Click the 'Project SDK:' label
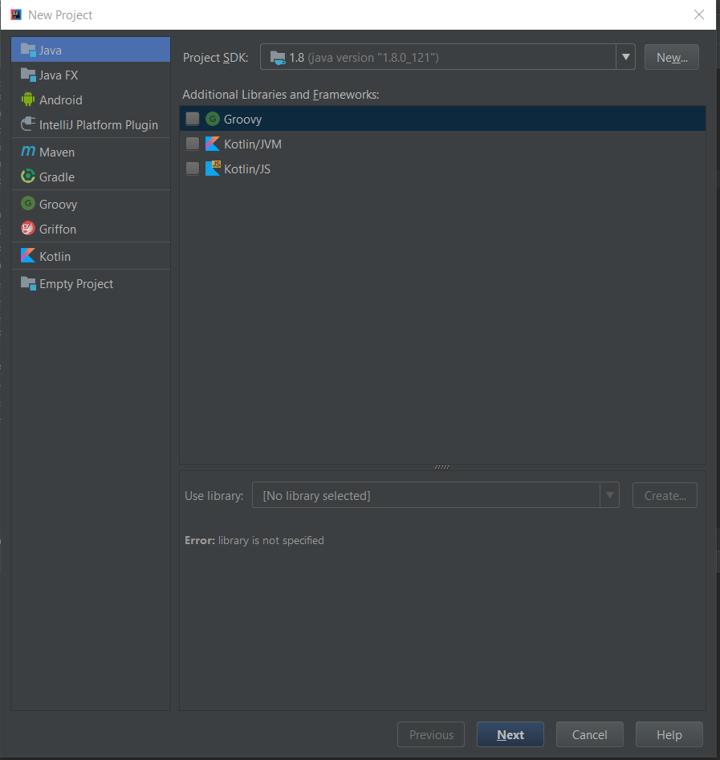 (215, 58)
